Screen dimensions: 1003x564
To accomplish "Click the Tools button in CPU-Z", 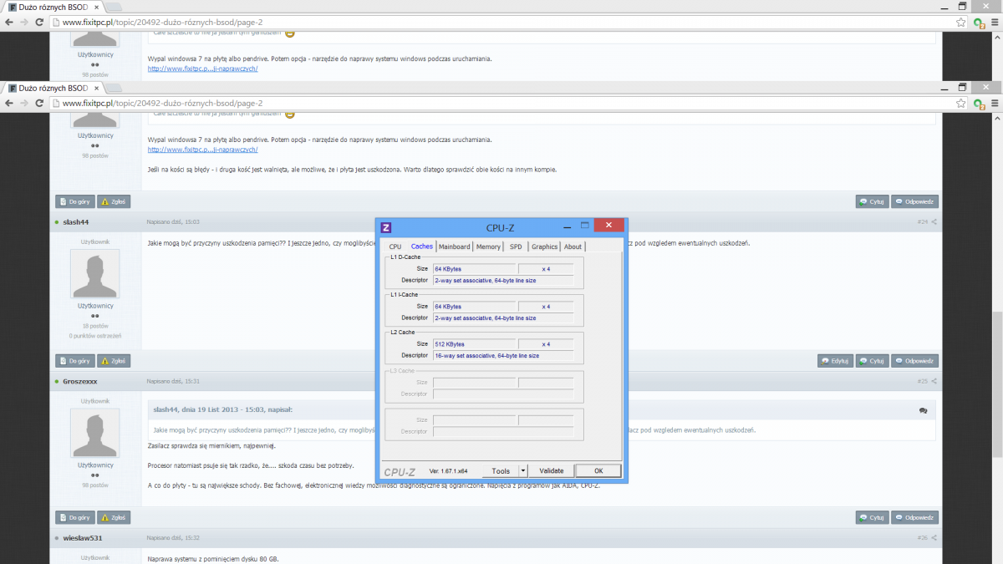I will (501, 471).
